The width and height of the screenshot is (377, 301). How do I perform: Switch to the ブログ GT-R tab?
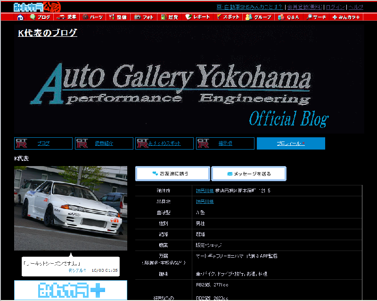click(43, 143)
